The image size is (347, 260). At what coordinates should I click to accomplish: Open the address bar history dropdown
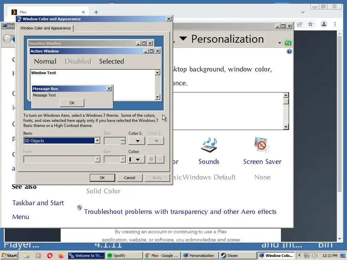[280, 43]
